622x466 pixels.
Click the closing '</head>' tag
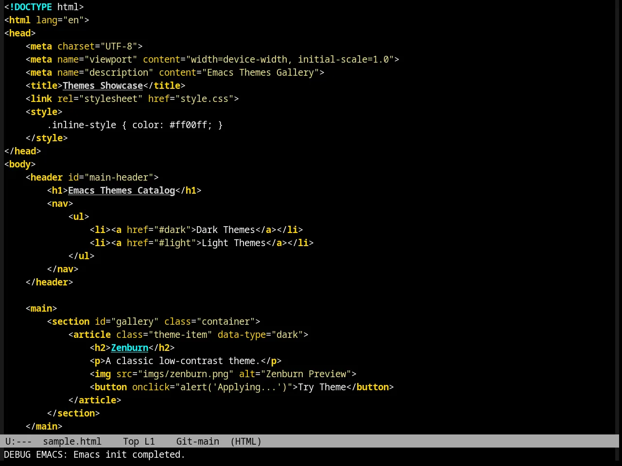(x=23, y=151)
